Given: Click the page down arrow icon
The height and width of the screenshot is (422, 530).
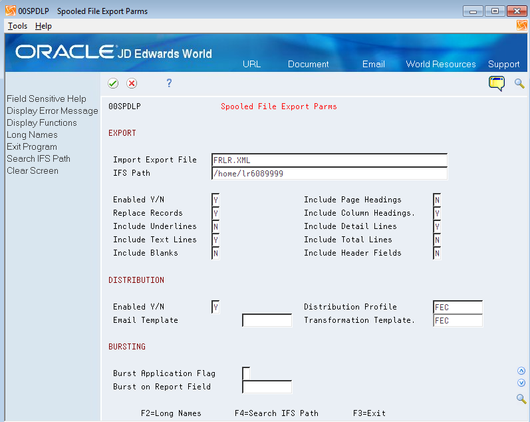Looking at the screenshot, I should [x=521, y=383].
